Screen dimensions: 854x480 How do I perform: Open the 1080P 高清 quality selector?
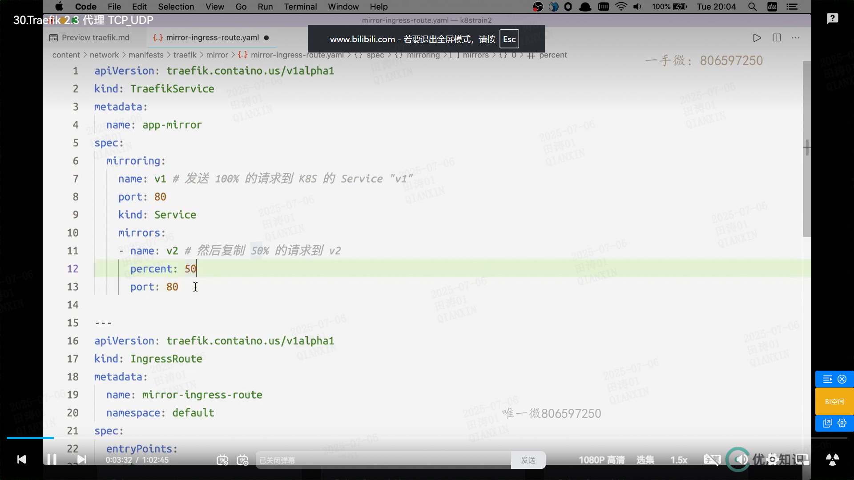(x=601, y=460)
